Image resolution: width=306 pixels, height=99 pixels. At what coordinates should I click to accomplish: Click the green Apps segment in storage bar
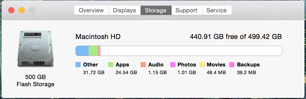point(94,51)
